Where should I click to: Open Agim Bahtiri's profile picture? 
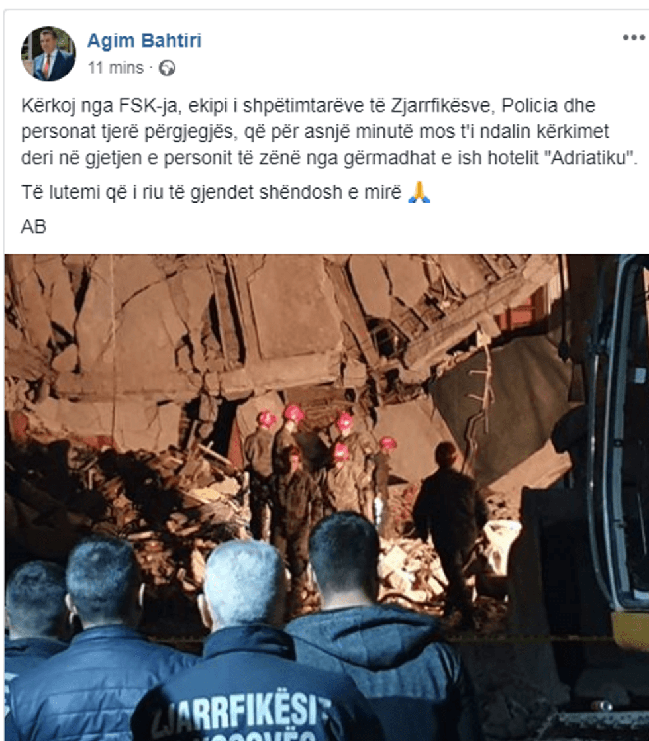48,54
